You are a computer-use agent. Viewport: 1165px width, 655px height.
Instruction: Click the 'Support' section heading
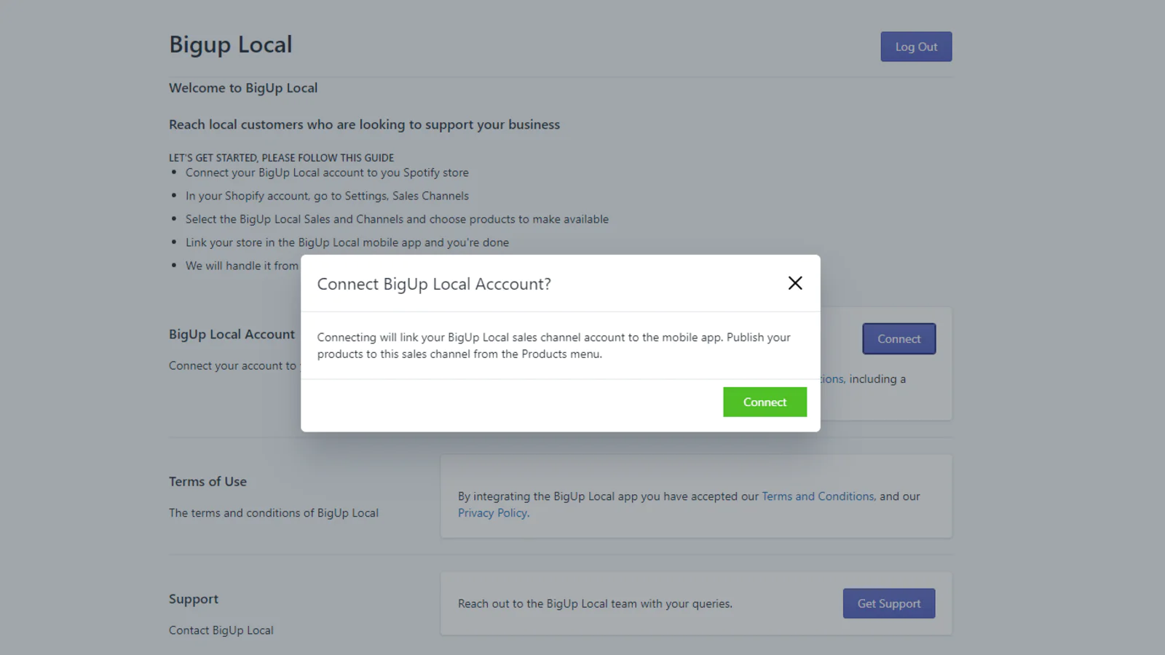coord(194,599)
